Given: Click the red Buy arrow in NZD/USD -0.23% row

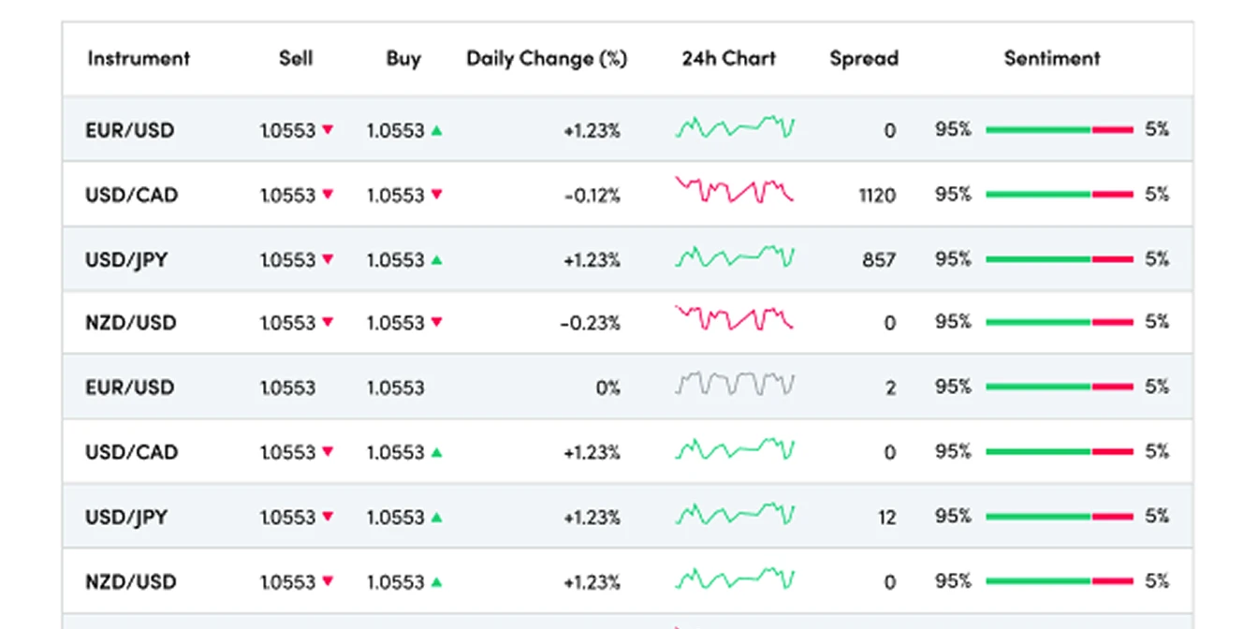Looking at the screenshot, I should click(x=436, y=323).
